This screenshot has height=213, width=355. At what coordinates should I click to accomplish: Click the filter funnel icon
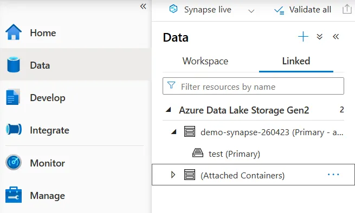171,85
